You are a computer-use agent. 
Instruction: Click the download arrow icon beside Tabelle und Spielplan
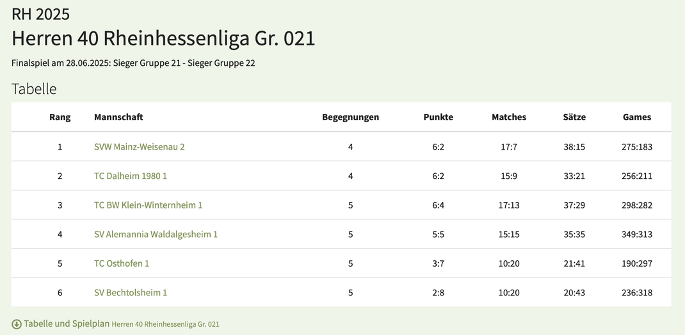pos(17,324)
